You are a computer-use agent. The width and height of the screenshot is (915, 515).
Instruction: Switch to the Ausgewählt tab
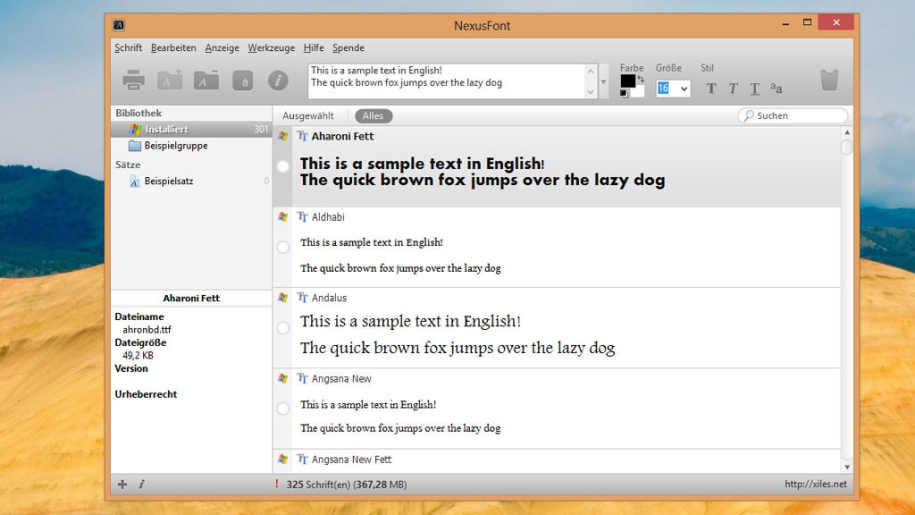308,115
